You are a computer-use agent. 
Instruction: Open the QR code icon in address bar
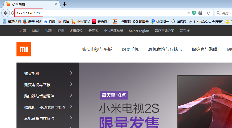tap(200, 13)
